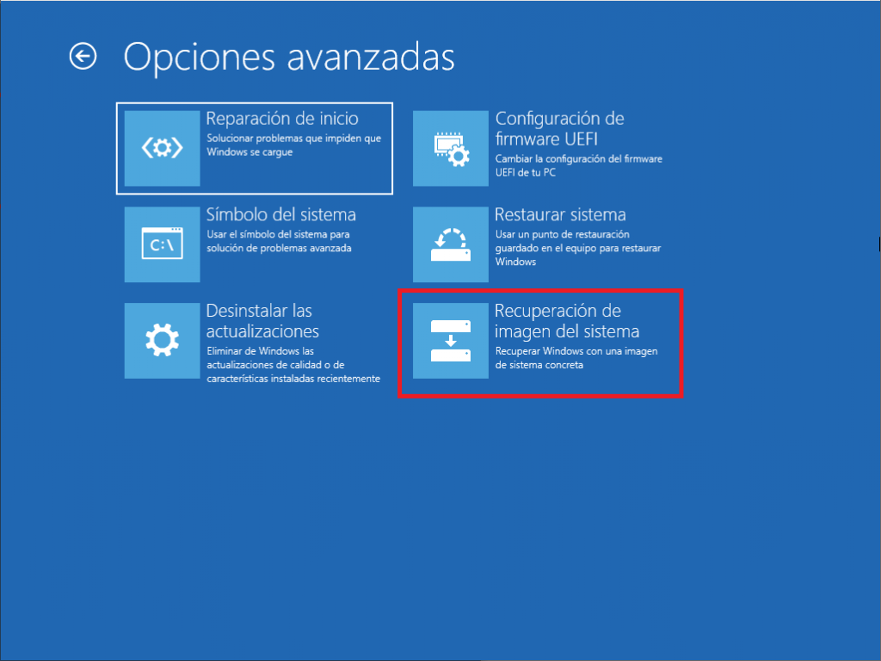Choose the Símbolo del sistema heading
Viewport: 881px width, 661px height.
pyautogui.click(x=281, y=214)
